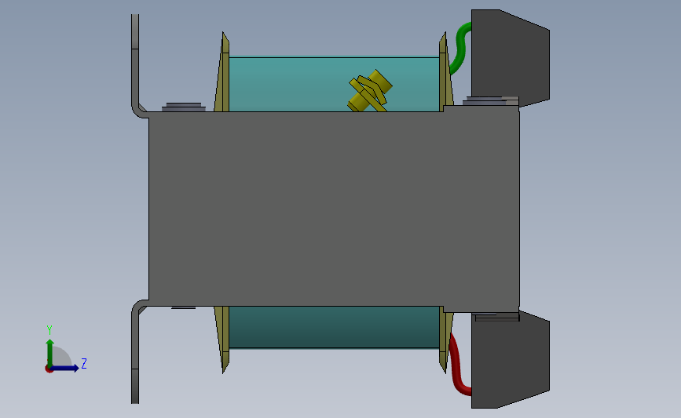Select the lower dark terminal block

coord(510,360)
